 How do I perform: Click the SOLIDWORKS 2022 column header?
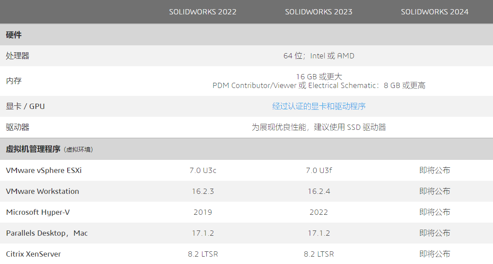pyautogui.click(x=203, y=12)
